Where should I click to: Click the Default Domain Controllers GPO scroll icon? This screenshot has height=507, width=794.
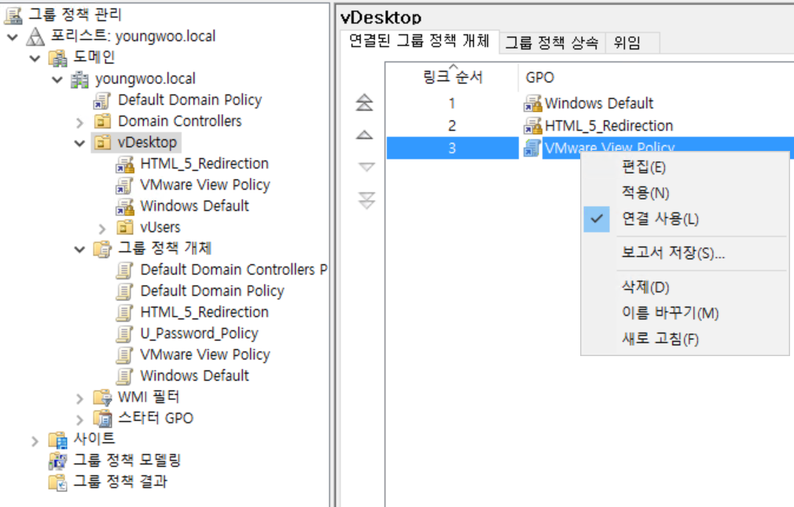pyautogui.click(x=124, y=270)
